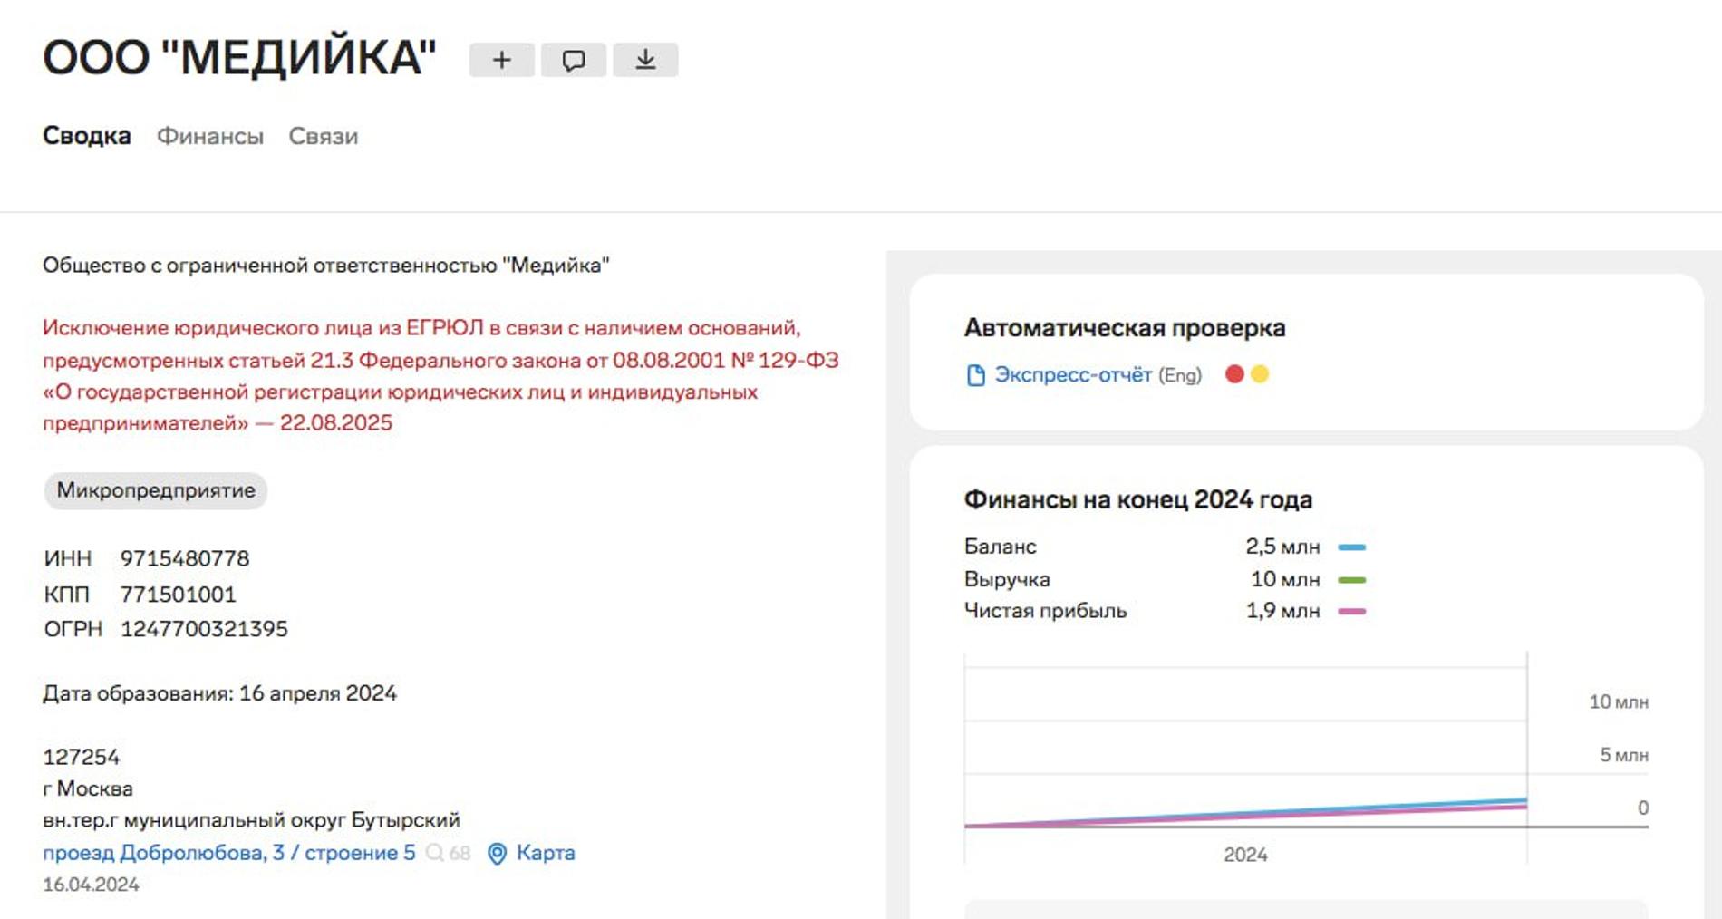Click the magnifier icon next to the address
Image resolution: width=1722 pixels, height=919 pixels.
point(436,852)
